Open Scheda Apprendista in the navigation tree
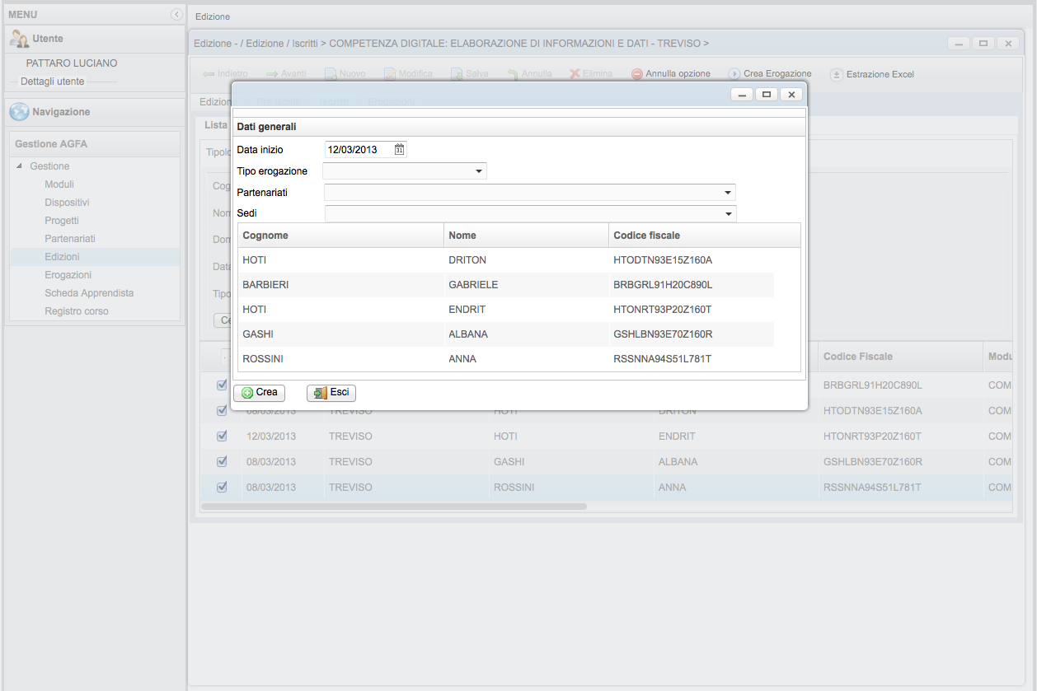Image resolution: width=1037 pixels, height=691 pixels. [x=89, y=293]
